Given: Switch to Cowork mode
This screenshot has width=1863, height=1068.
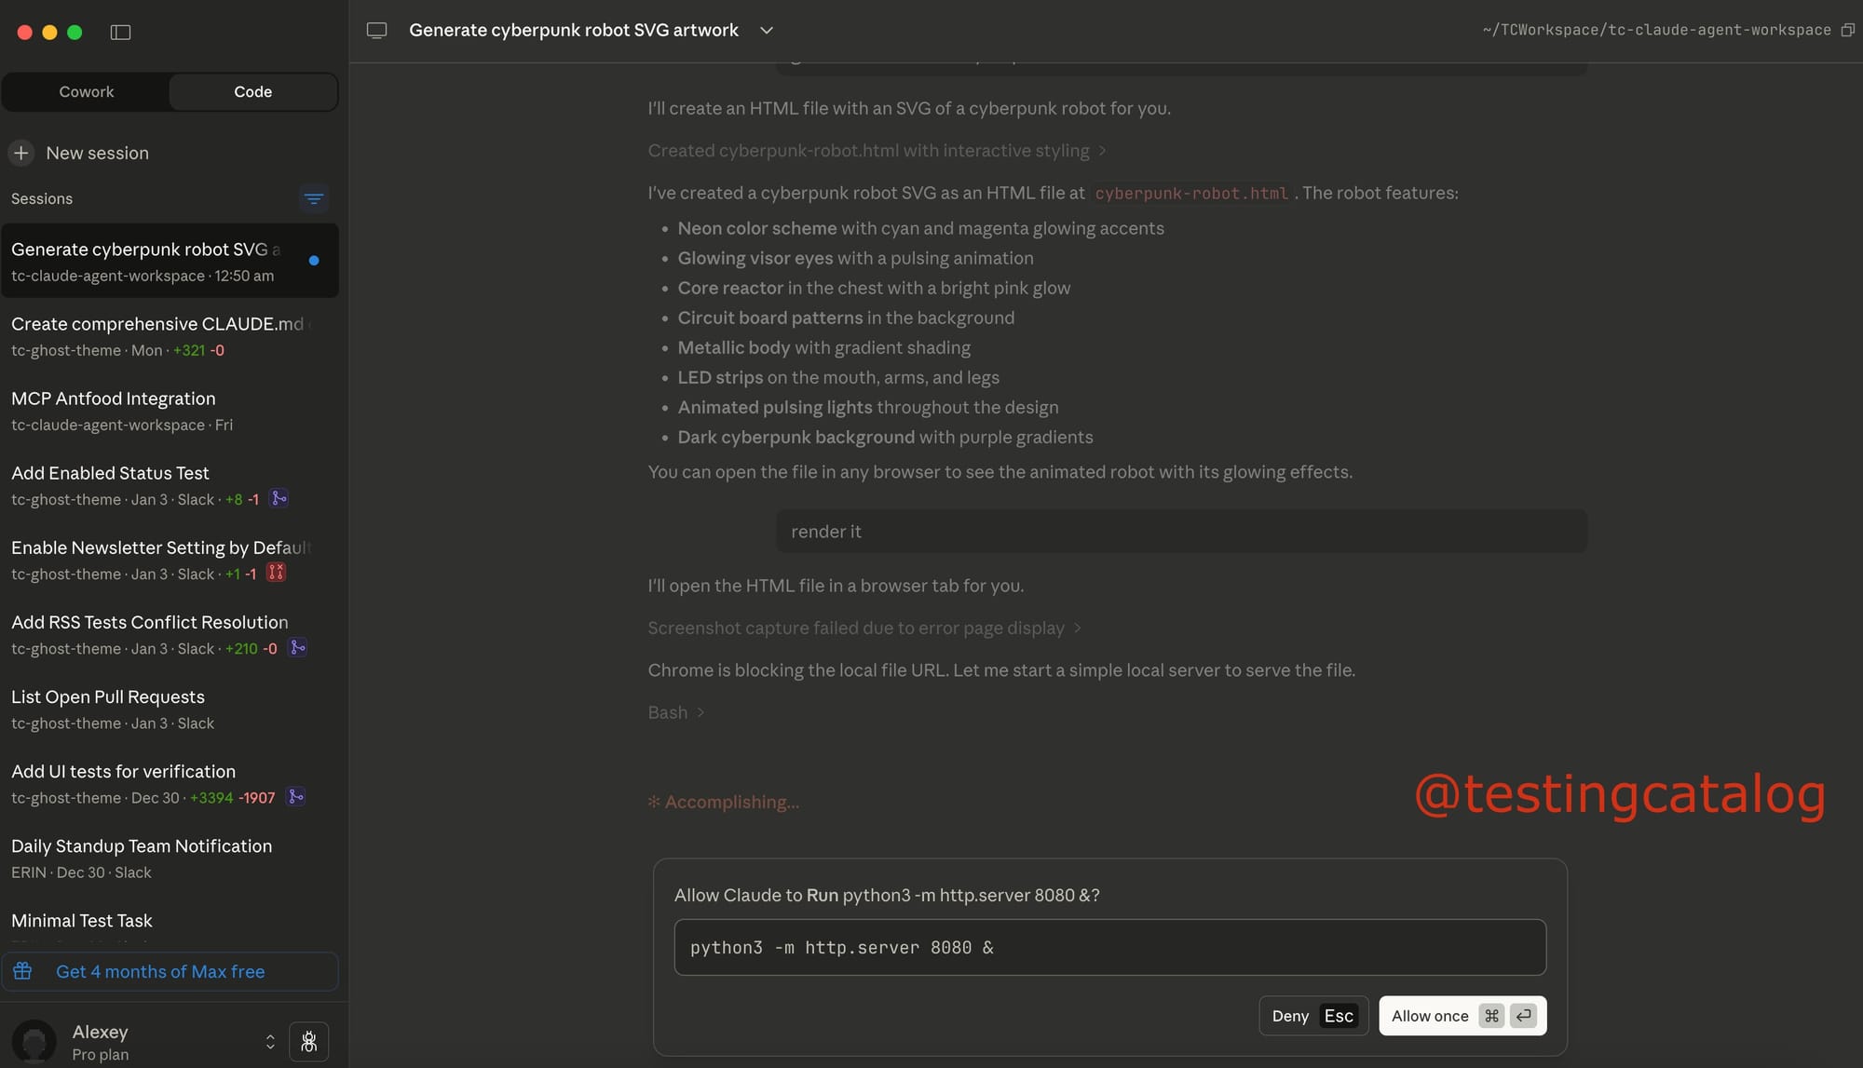Looking at the screenshot, I should tap(86, 91).
